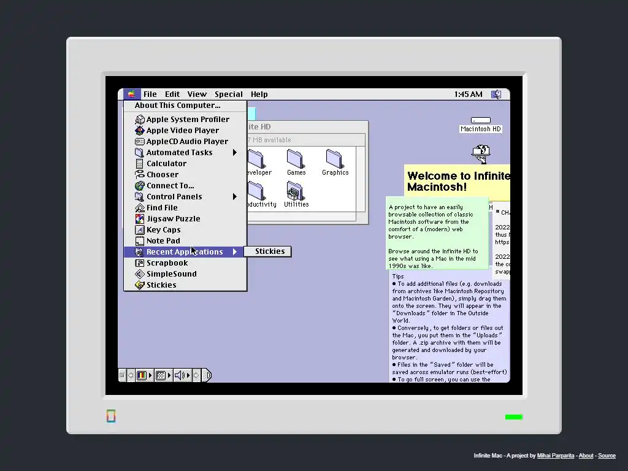Image resolution: width=628 pixels, height=471 pixels.
Task: Click the small multicolor icon on monitor bezel
Action: (111, 416)
